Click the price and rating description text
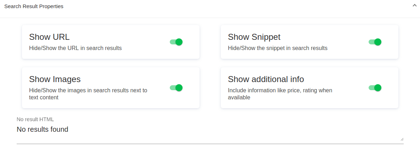 coord(280,94)
